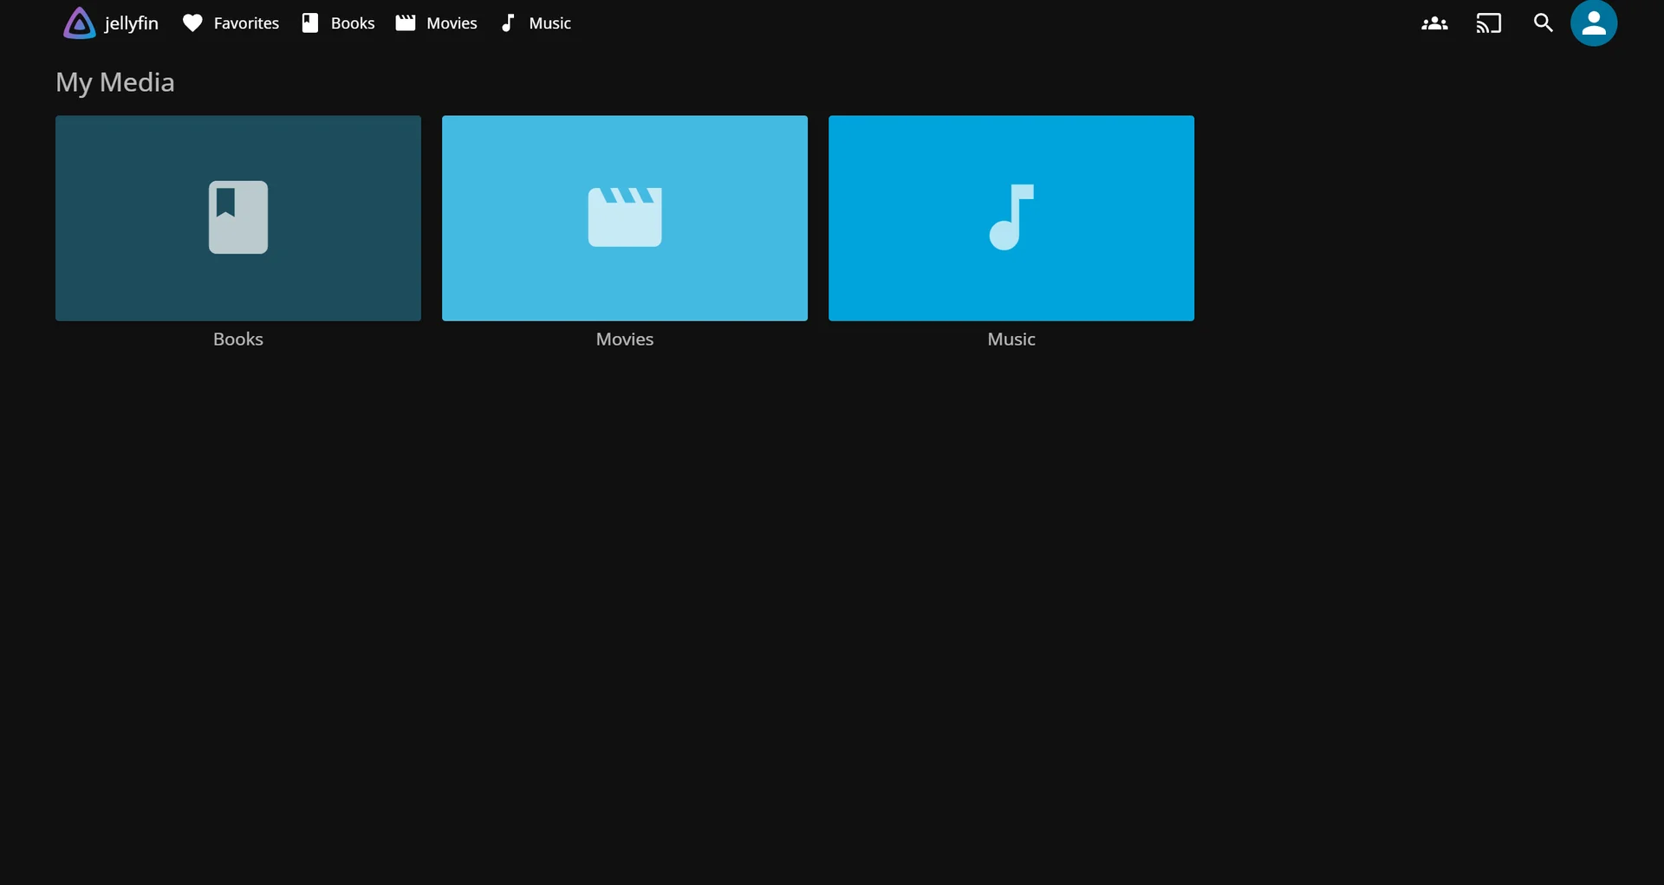This screenshot has height=885, width=1664.
Task: Click the Music label under its card
Action: pyautogui.click(x=1011, y=339)
